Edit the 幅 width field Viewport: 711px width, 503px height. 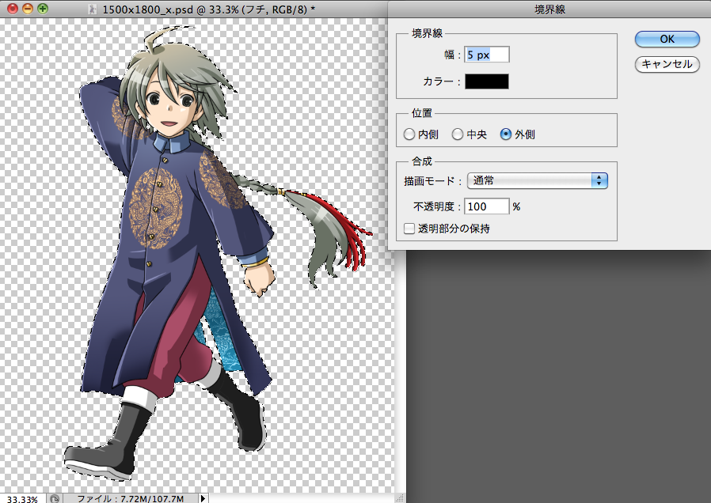click(487, 55)
